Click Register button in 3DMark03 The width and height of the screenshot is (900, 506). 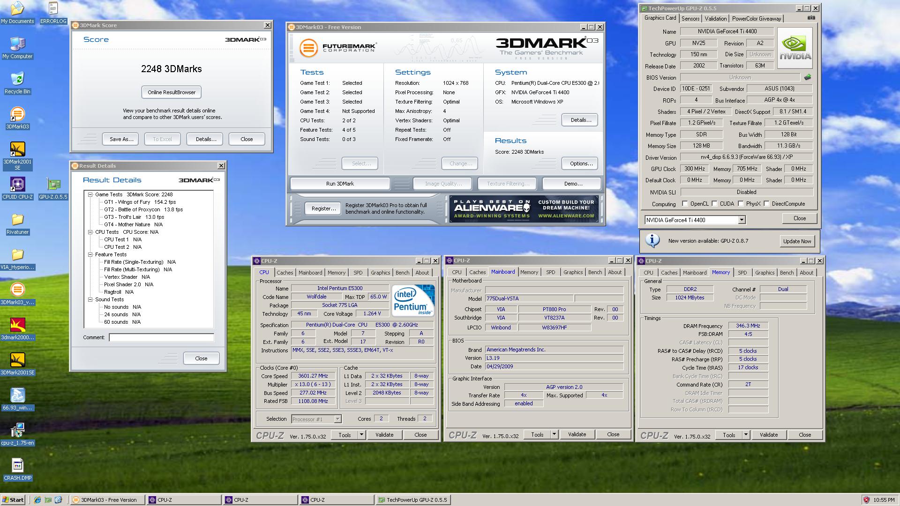point(323,208)
